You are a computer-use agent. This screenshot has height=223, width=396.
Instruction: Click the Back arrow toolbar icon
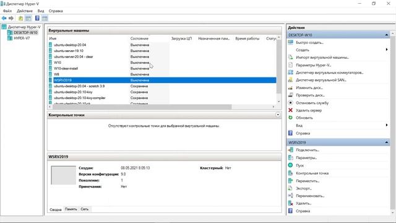(4, 18)
